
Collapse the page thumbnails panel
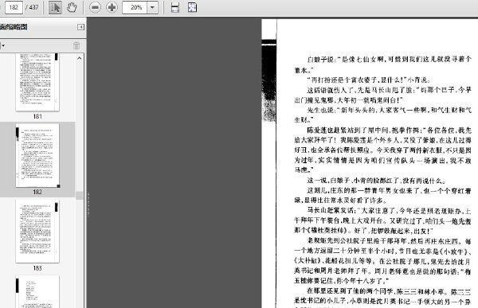tap(80, 27)
